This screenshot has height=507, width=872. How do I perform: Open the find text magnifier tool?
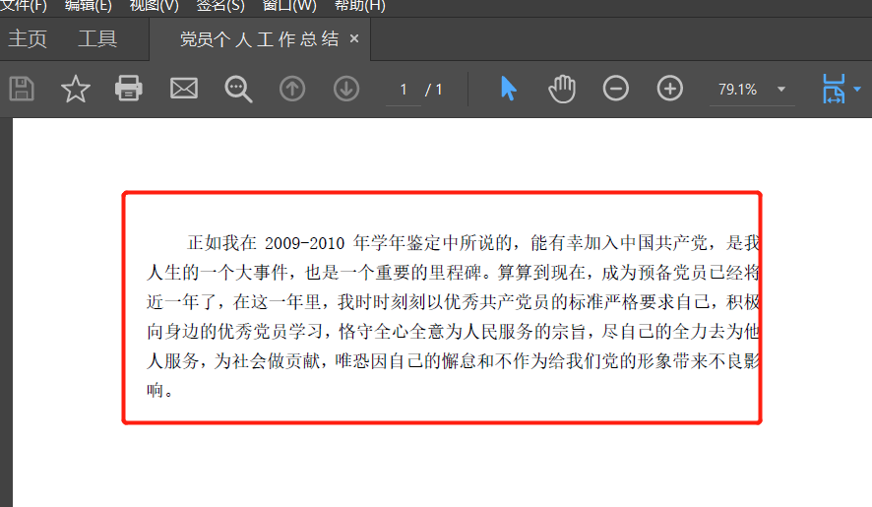(x=238, y=89)
